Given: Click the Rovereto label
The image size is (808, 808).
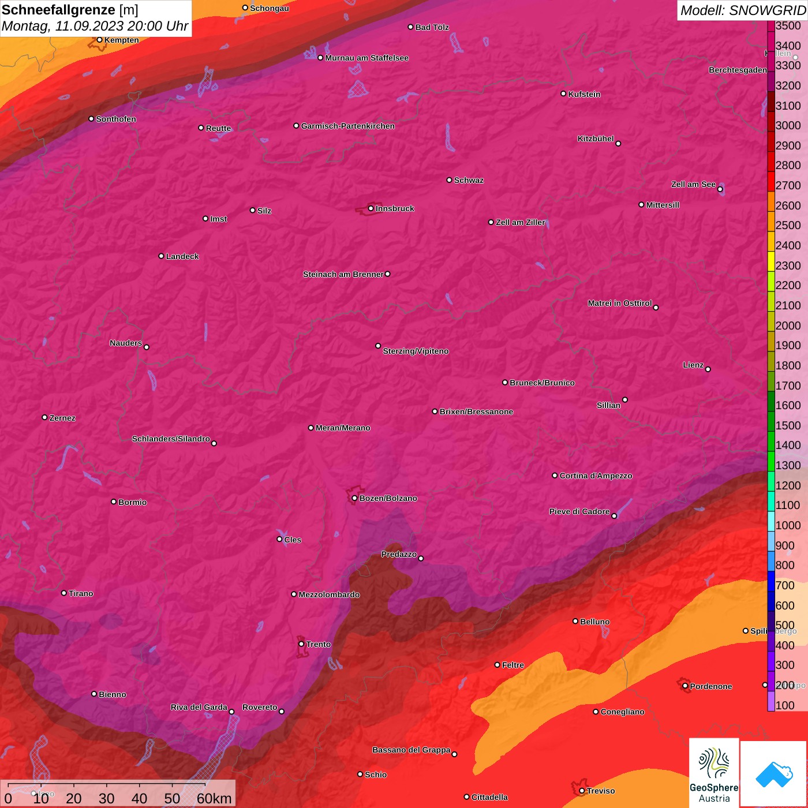Looking at the screenshot, I should click(260, 707).
